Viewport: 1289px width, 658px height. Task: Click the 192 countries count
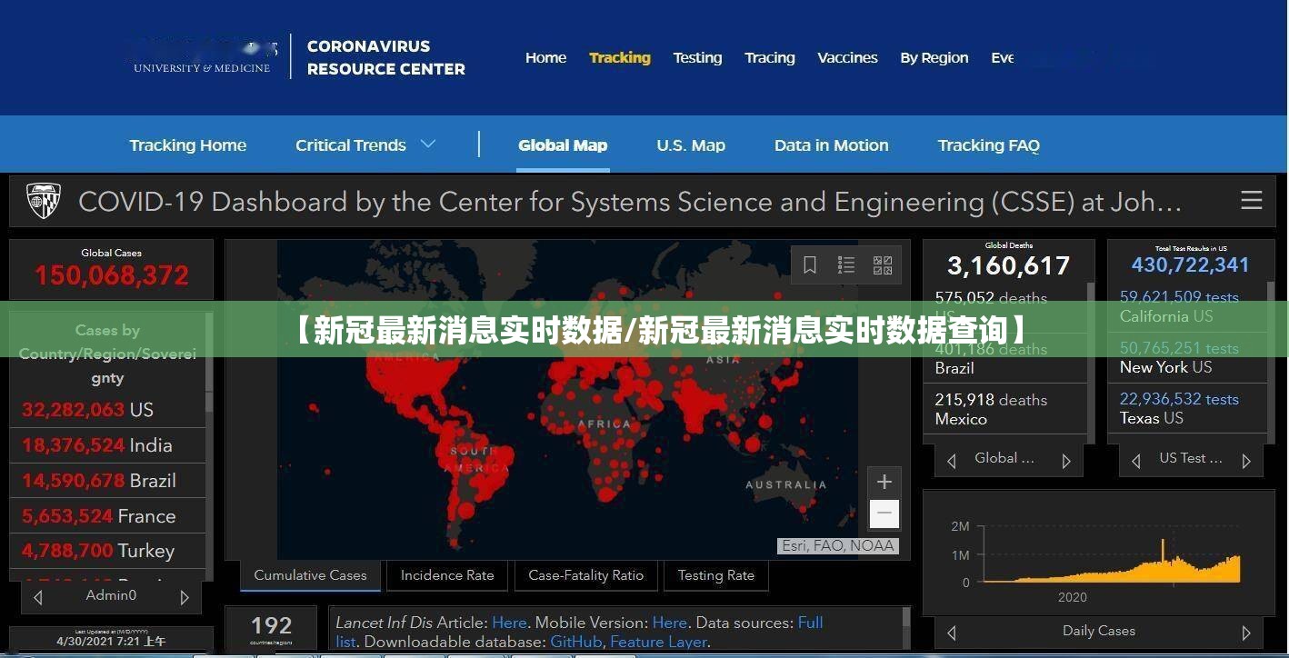pos(271,626)
